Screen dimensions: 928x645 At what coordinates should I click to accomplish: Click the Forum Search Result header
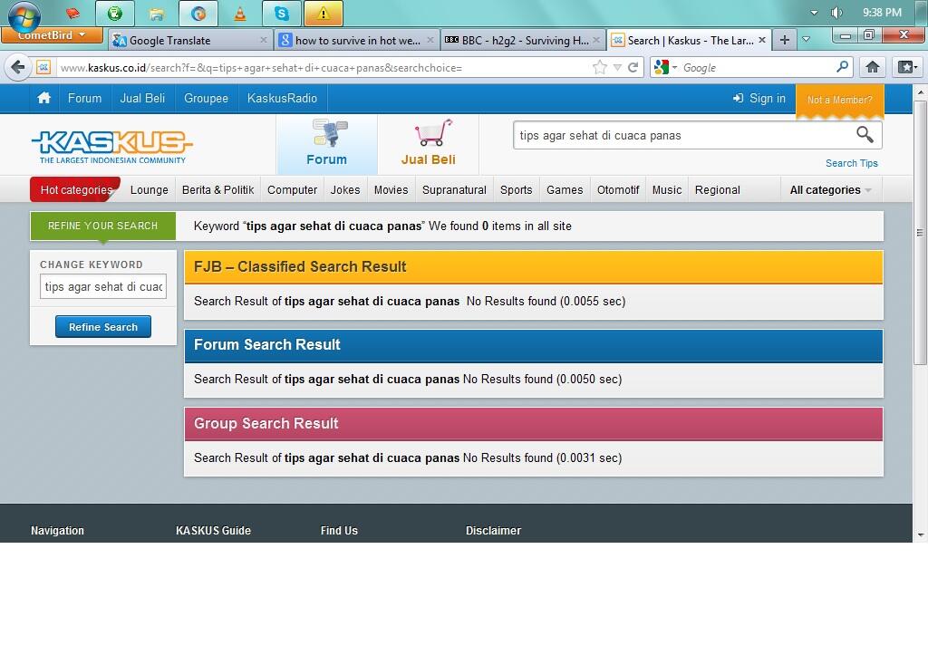533,345
